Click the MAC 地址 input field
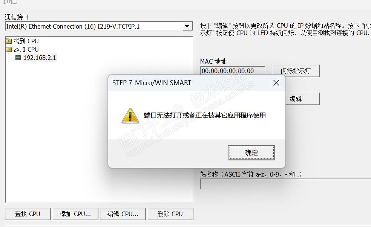Image resolution: width=371 pixels, height=227 pixels. [233, 71]
